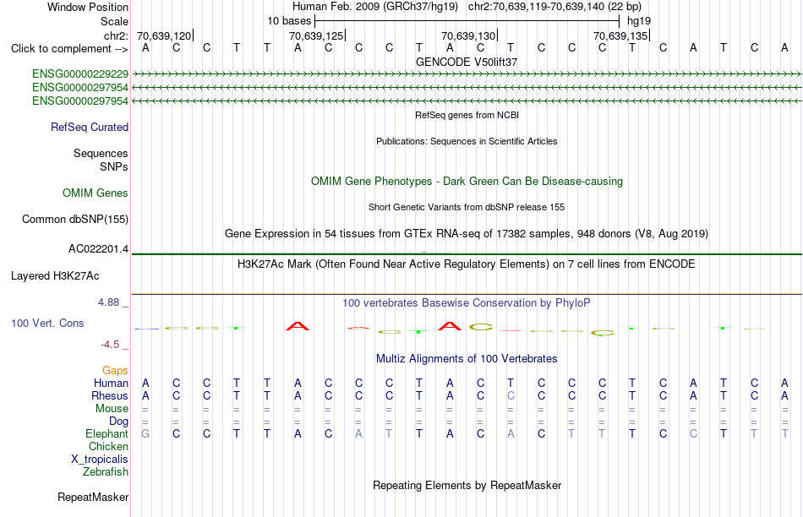Click the hg19 label beside scale bar
Screen dimensions: 803x517
coord(639,21)
